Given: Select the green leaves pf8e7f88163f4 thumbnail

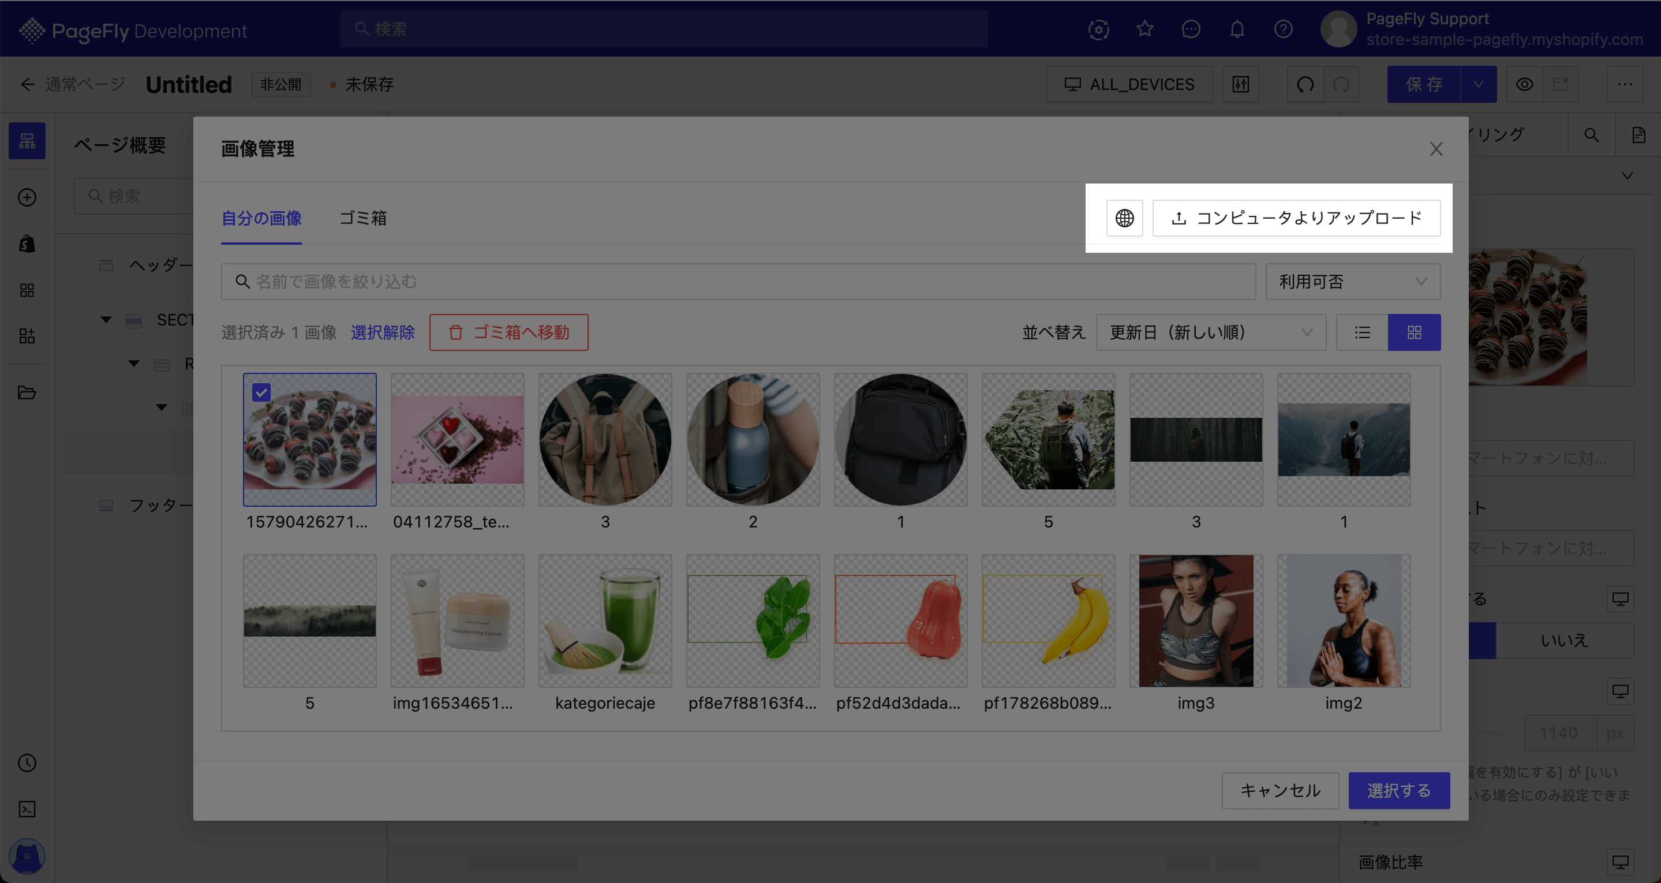Looking at the screenshot, I should click(753, 620).
